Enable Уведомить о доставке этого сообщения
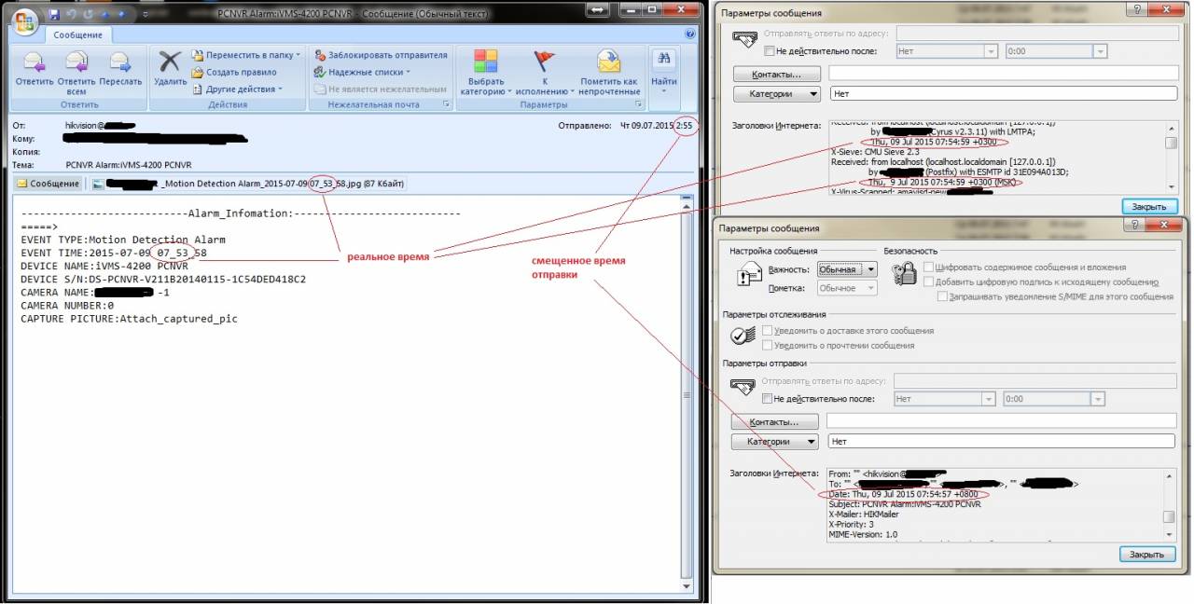 pos(767,331)
